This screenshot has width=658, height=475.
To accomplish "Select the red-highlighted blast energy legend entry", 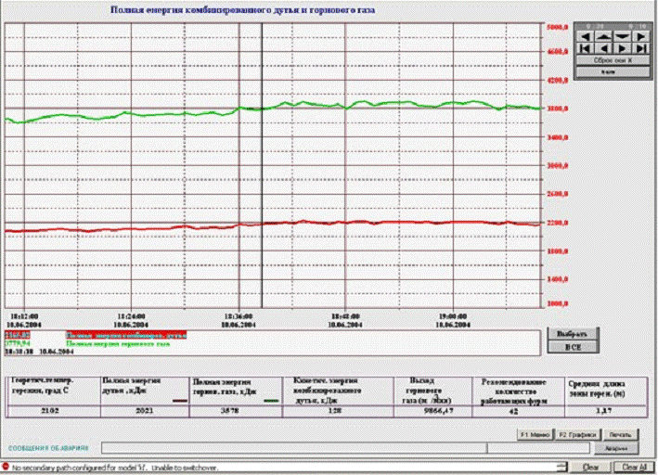I will point(126,335).
